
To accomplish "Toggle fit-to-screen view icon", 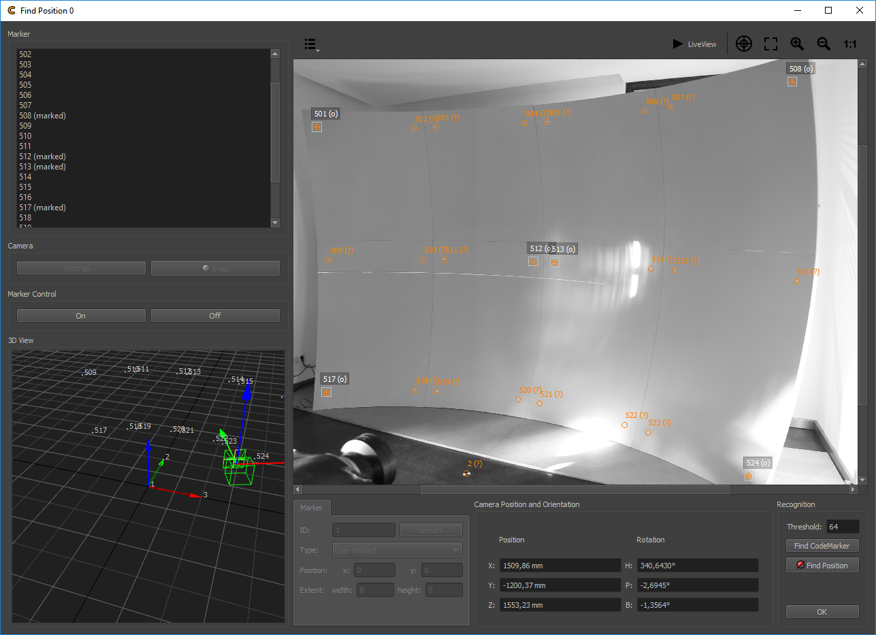I will (770, 44).
